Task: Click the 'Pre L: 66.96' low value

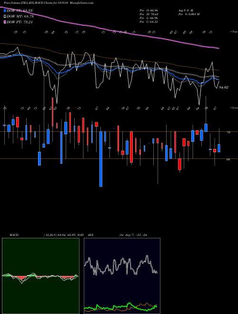Action: tap(149, 18)
